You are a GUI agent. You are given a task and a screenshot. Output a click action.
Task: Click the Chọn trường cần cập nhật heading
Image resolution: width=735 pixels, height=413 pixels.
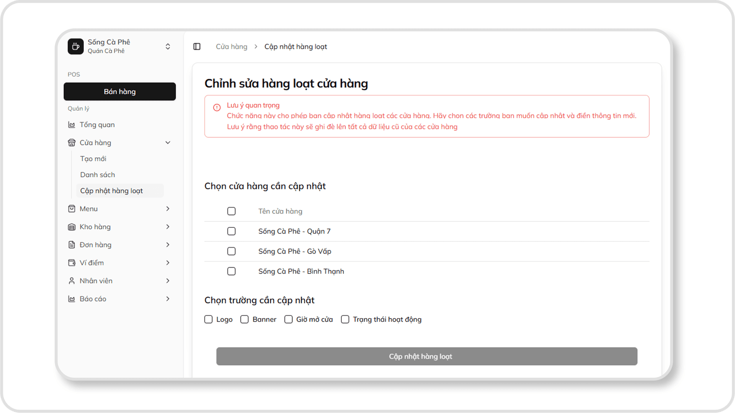pyautogui.click(x=259, y=300)
